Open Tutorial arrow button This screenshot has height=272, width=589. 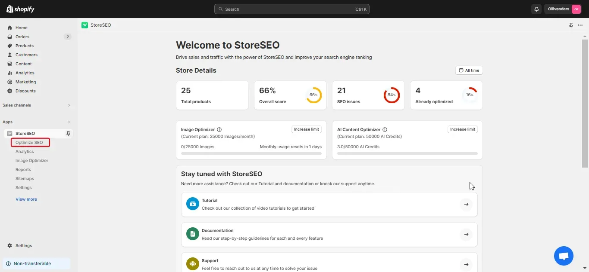coord(466,205)
